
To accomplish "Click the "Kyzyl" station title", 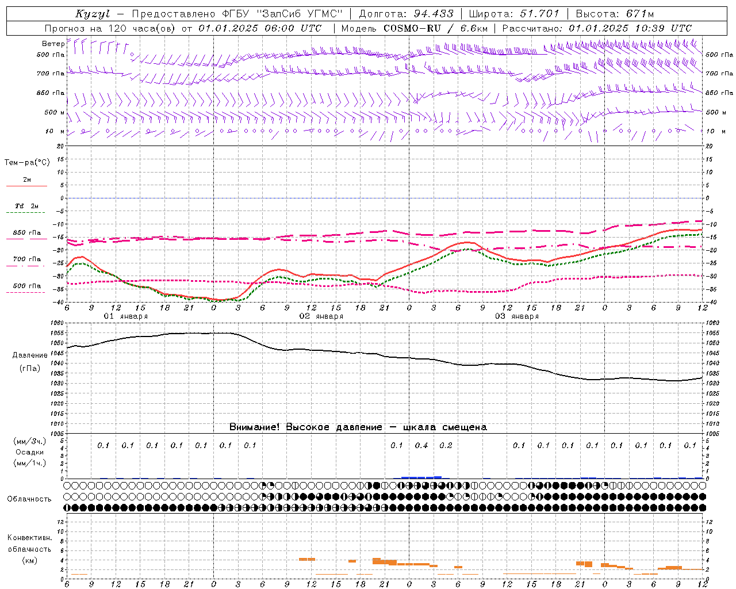I will coord(93,14).
